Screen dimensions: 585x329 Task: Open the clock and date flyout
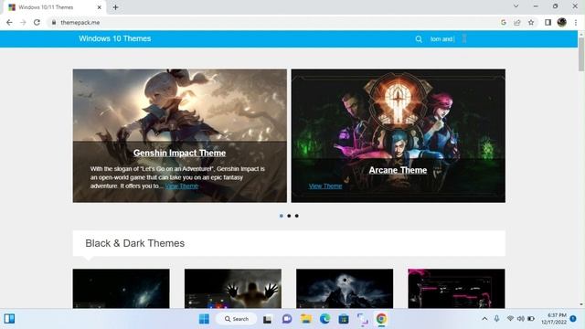coord(554,319)
